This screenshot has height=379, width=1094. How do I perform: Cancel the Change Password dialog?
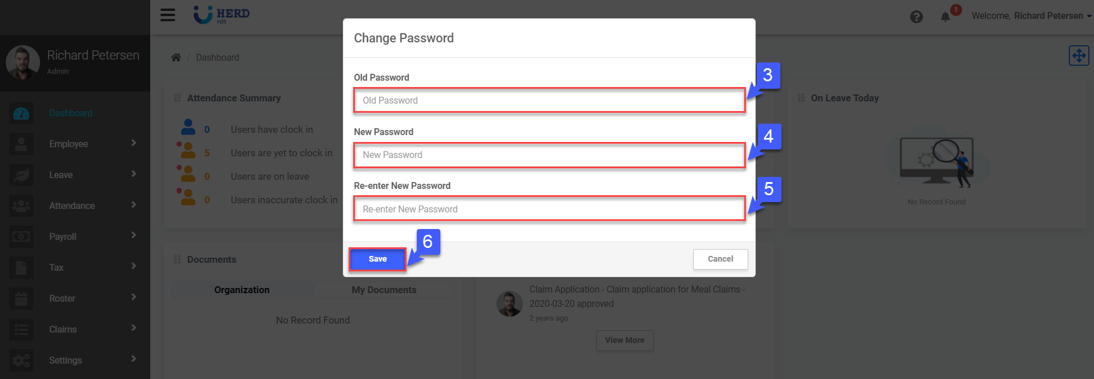720,259
